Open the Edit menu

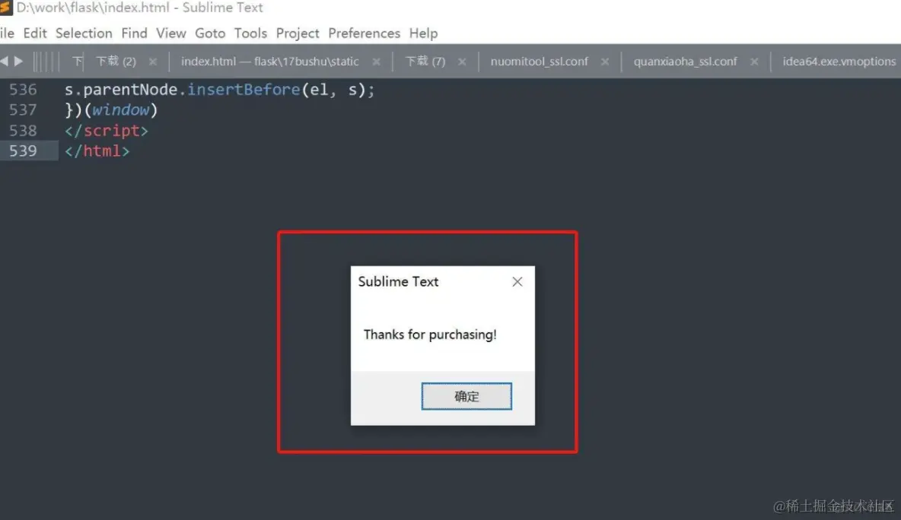(x=35, y=33)
